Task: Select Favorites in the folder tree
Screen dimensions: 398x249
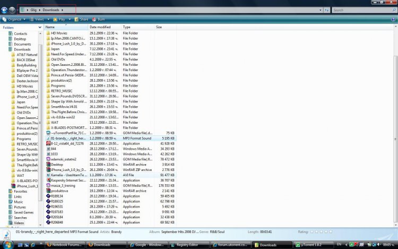Action: pyautogui.click(x=20, y=191)
